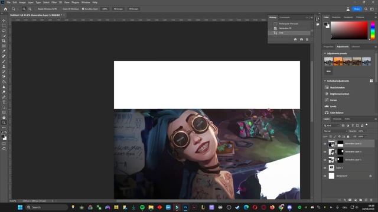This screenshot has height=212, width=378.
Task: Hide the top Generative Layer 3
Action: click(x=325, y=144)
